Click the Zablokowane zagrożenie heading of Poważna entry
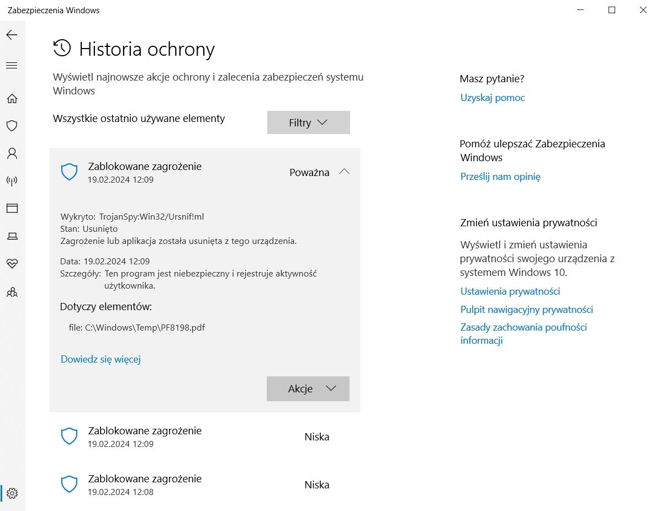This screenshot has height=511, width=656. coord(145,167)
